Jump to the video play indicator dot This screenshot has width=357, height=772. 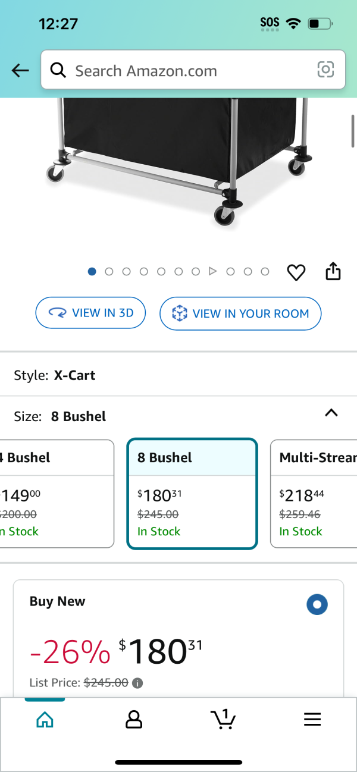(x=212, y=271)
